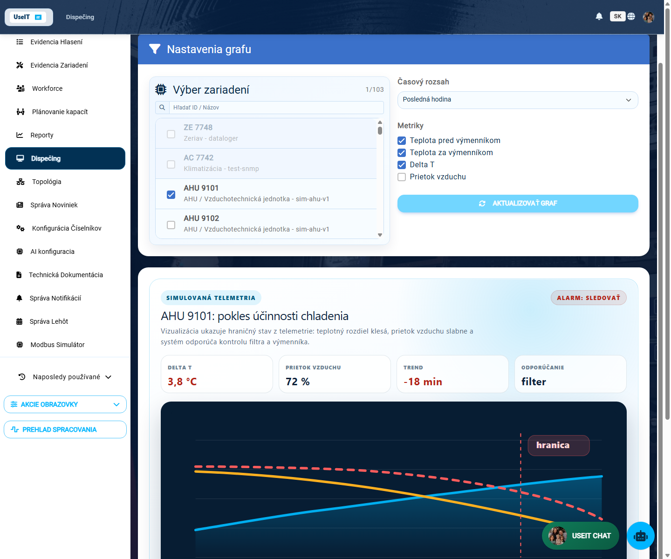671x559 pixels.
Task: Open the SK language selector
Action: (618, 16)
